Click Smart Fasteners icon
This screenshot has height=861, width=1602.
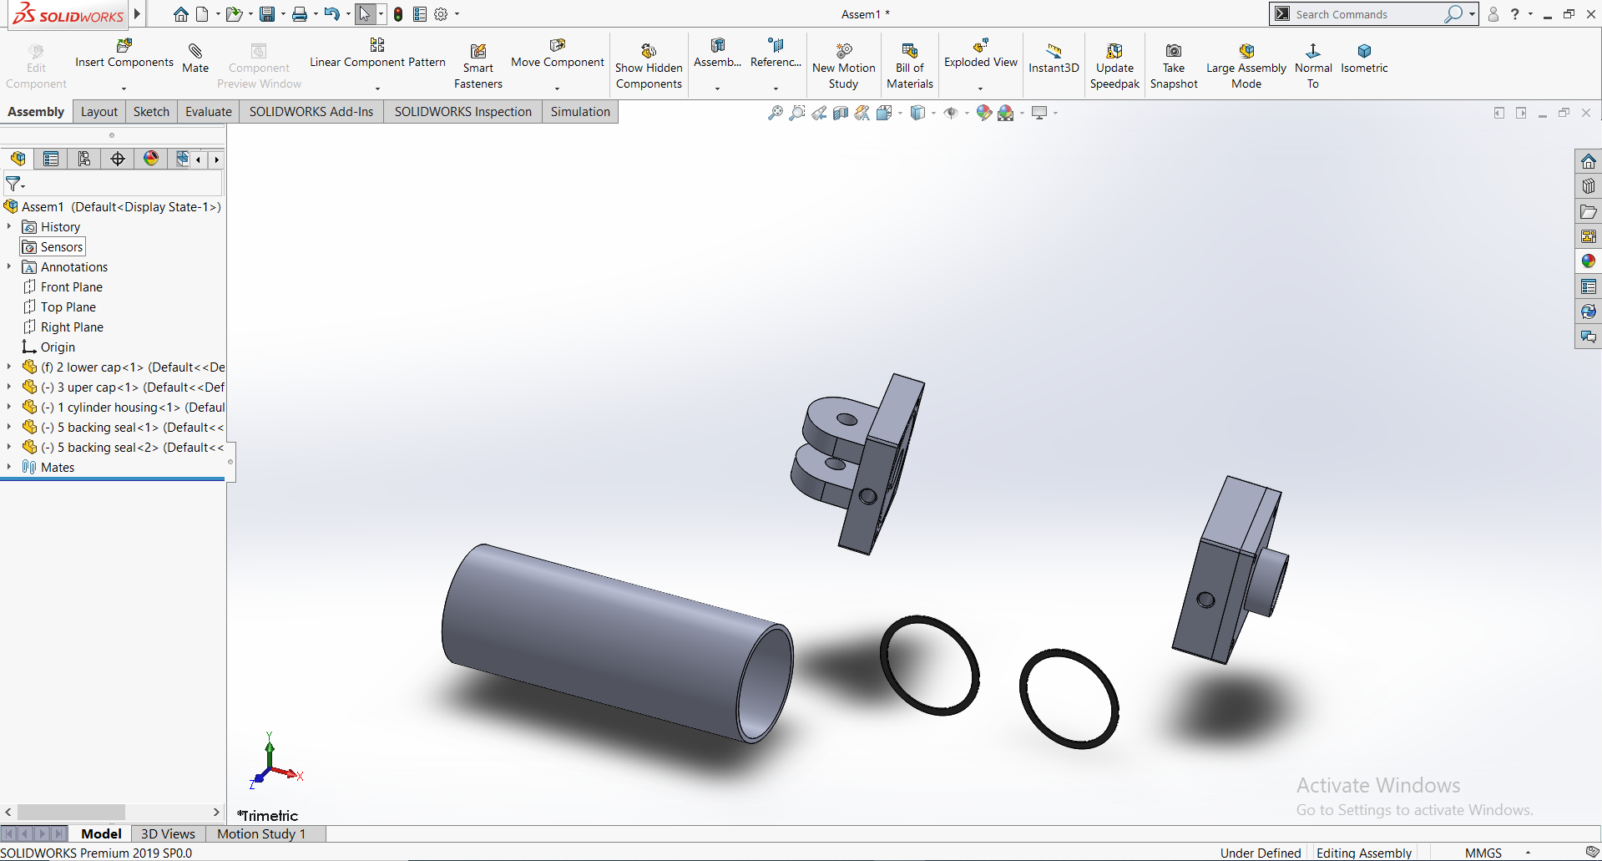click(478, 67)
